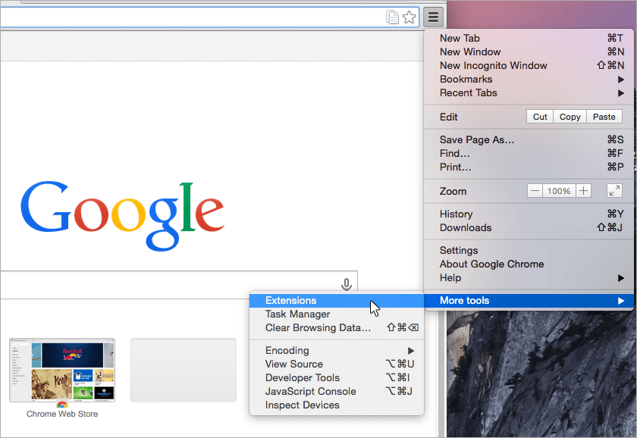
Task: Click into the Google search box
Action: (179, 285)
